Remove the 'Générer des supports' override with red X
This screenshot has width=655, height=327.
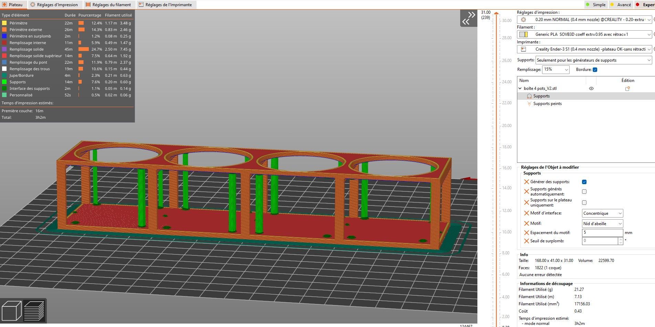point(526,182)
